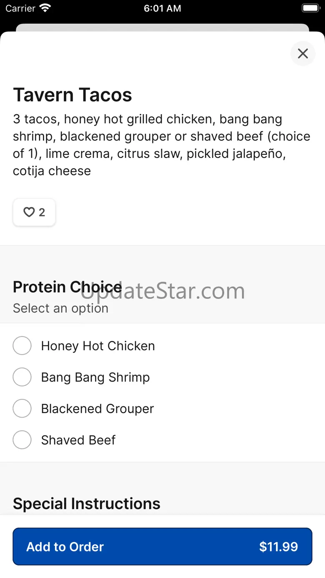
Task: Tap the Special Instructions section heading
Action: [x=87, y=504]
